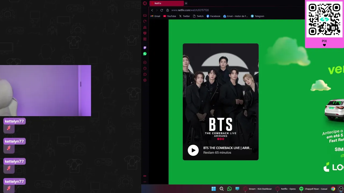This screenshot has width=344, height=193.
Task: Open a new tab with plus button
Action: click(186, 3)
